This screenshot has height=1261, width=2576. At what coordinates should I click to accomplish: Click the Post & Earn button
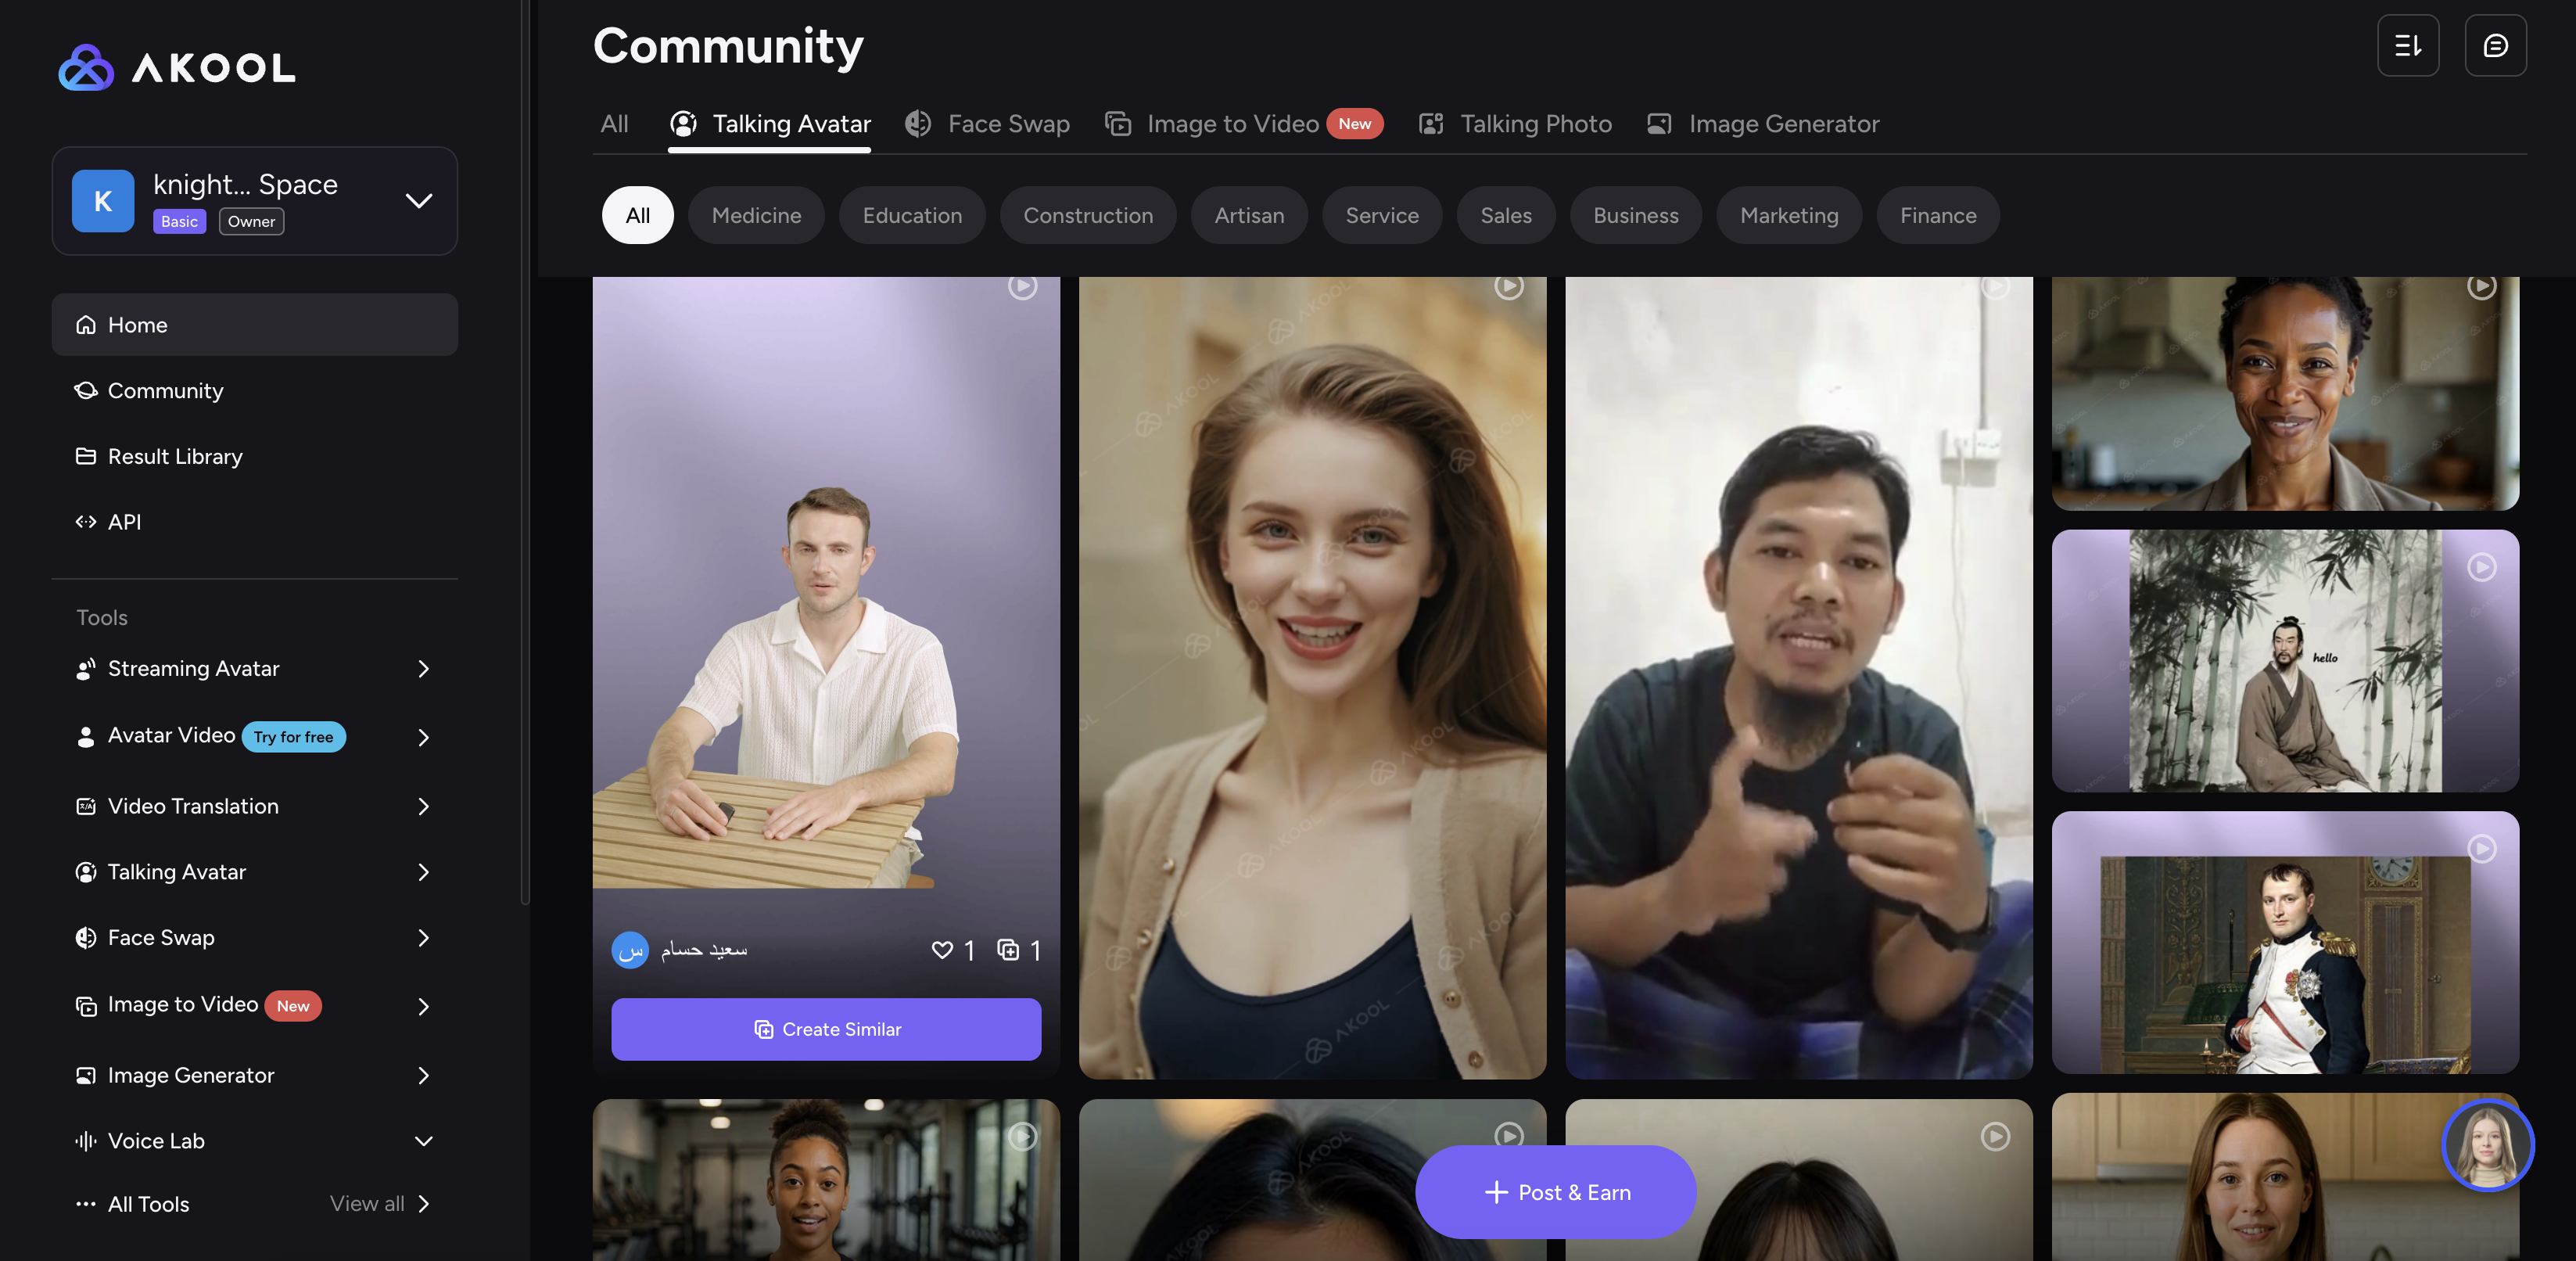click(x=1555, y=1192)
